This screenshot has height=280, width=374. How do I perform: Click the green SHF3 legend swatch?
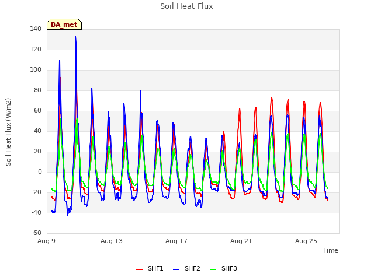[x=213, y=269]
